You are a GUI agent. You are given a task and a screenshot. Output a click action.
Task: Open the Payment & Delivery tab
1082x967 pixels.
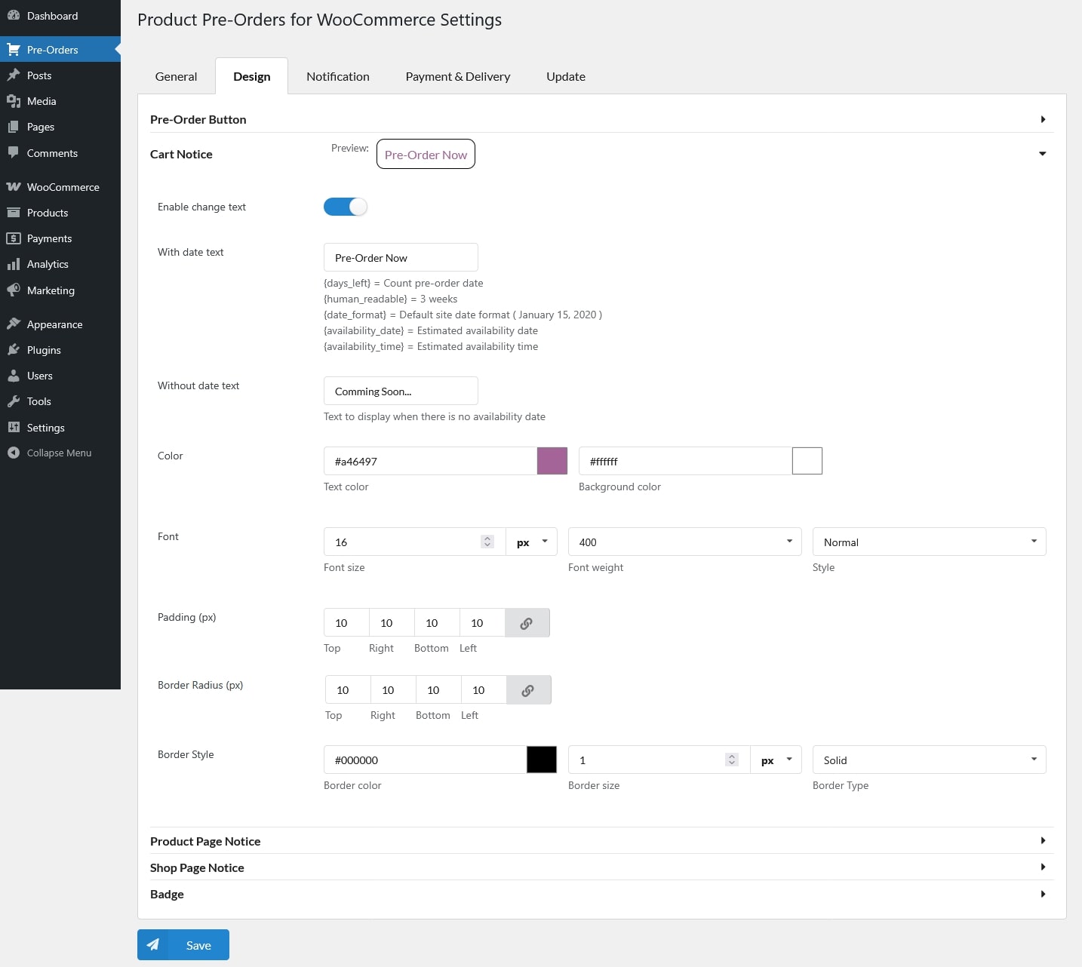(457, 76)
